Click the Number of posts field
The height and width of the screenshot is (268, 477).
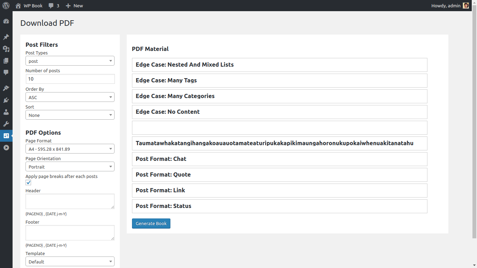tap(70, 79)
